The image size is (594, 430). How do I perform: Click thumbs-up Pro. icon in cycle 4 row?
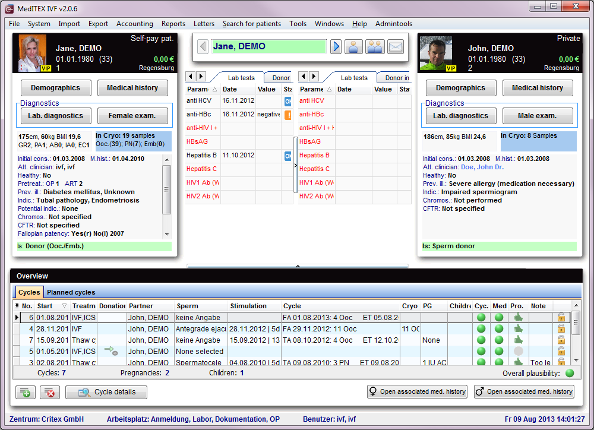[518, 328]
